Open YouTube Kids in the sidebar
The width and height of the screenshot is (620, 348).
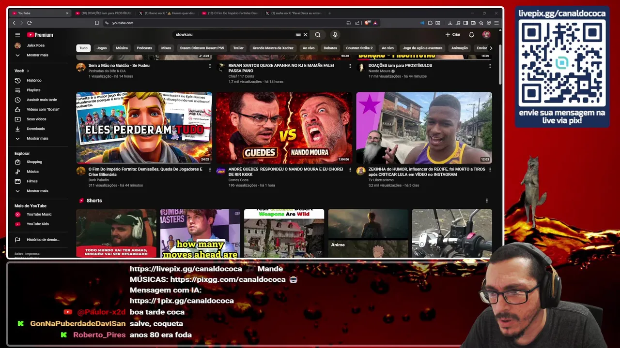pyautogui.click(x=37, y=224)
